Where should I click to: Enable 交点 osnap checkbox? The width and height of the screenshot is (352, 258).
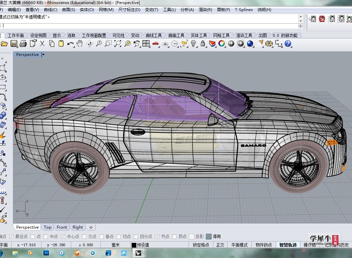coord(84,236)
